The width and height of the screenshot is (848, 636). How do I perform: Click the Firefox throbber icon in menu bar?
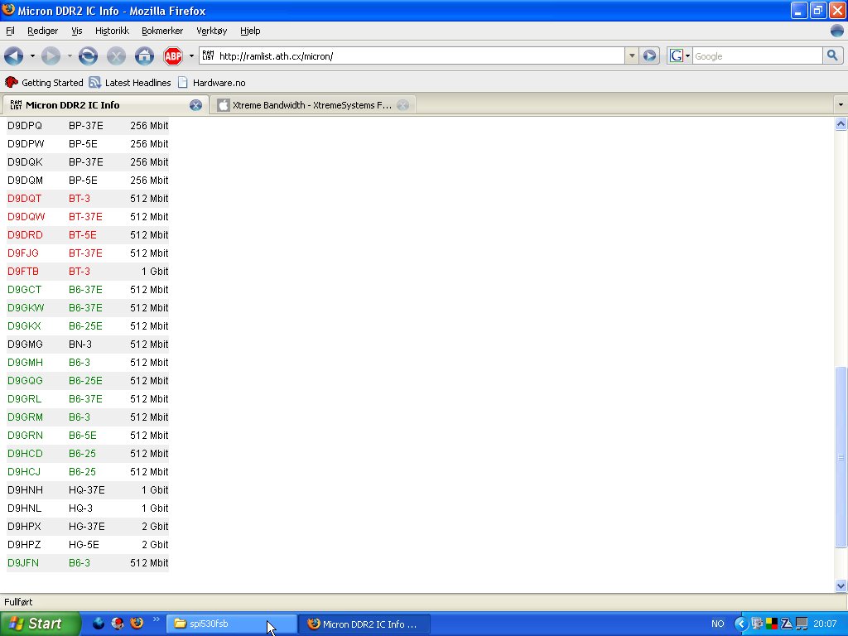(837, 31)
